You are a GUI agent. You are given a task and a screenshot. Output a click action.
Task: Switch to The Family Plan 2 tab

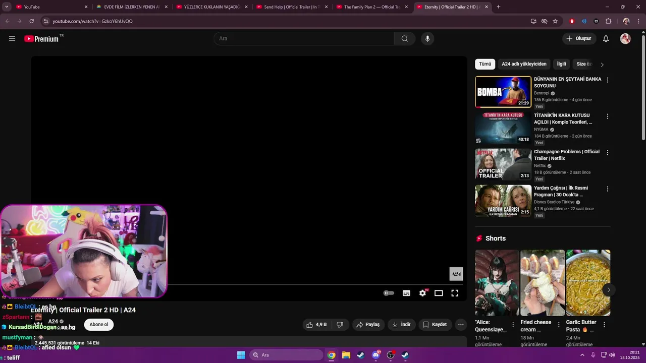click(x=372, y=7)
